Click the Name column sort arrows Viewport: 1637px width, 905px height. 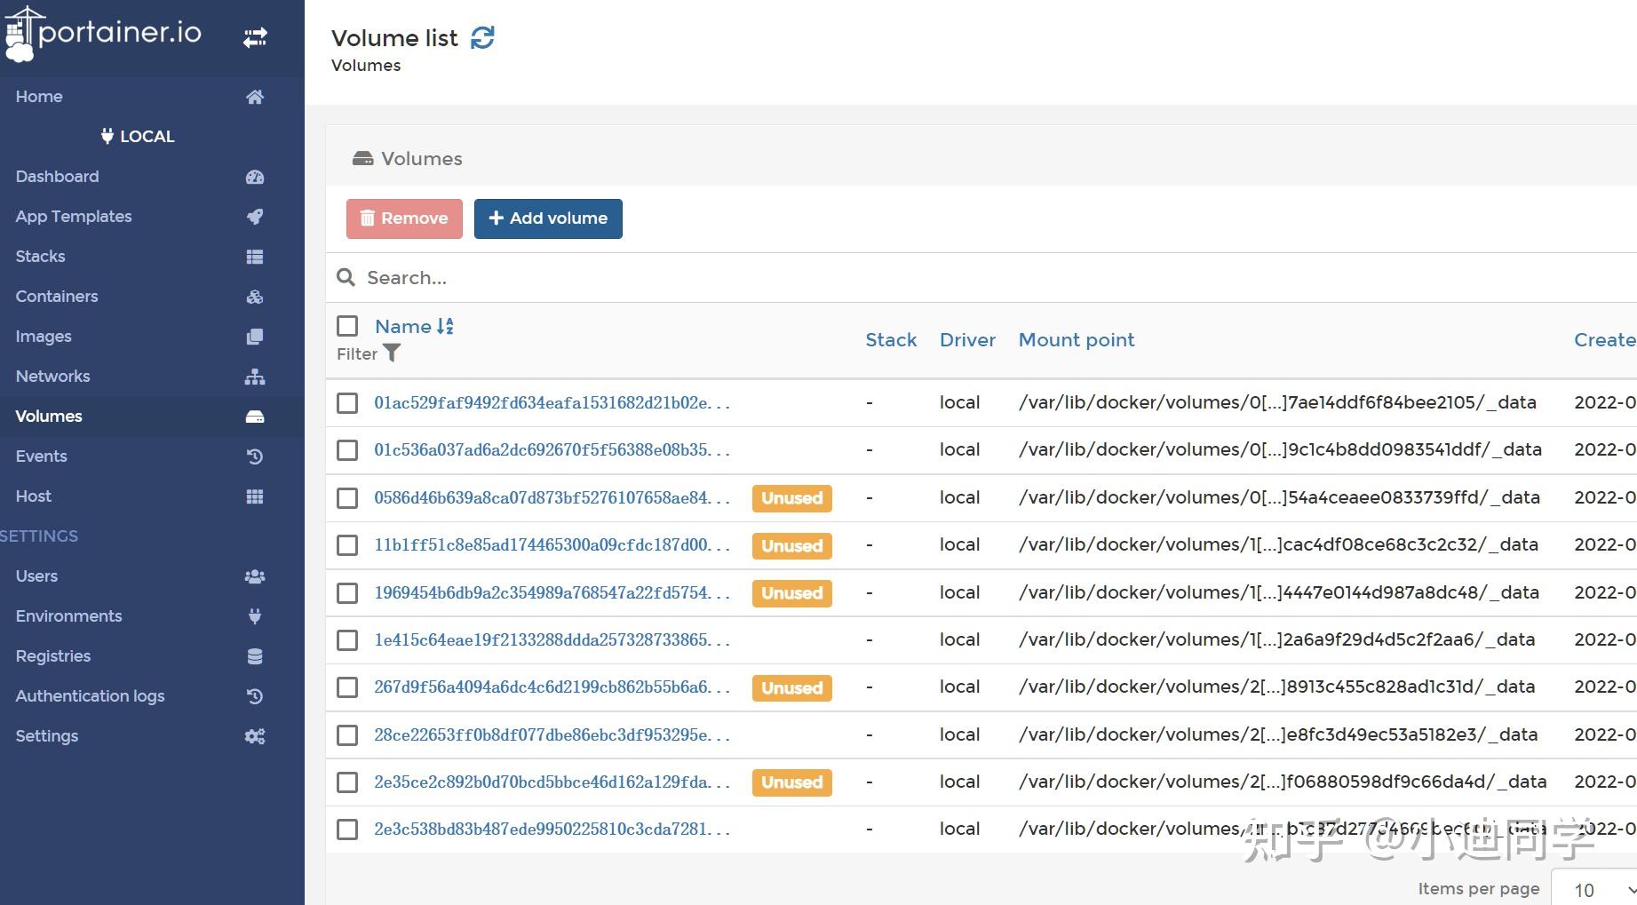point(445,326)
